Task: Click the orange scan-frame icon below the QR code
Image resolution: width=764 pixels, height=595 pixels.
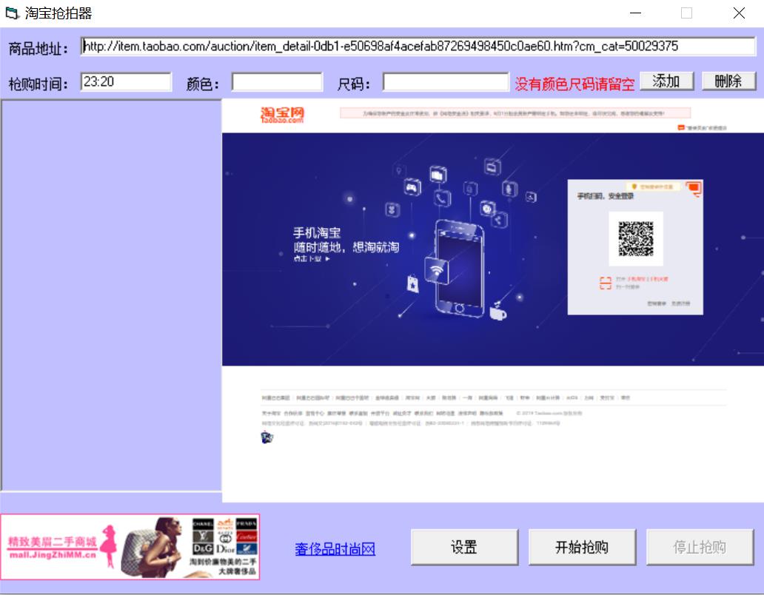Action: tap(606, 281)
